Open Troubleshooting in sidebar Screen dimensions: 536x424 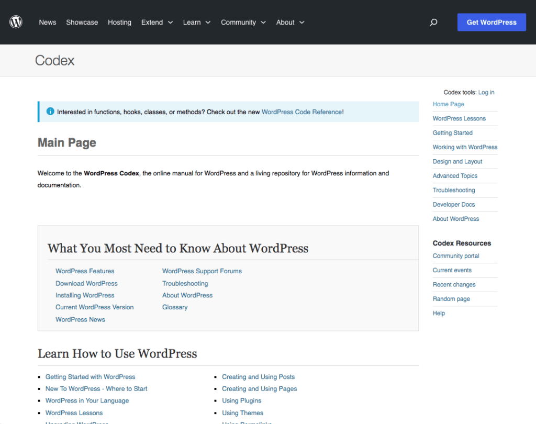[x=454, y=190]
